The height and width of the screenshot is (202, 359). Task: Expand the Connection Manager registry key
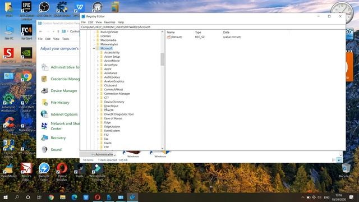click(98, 94)
